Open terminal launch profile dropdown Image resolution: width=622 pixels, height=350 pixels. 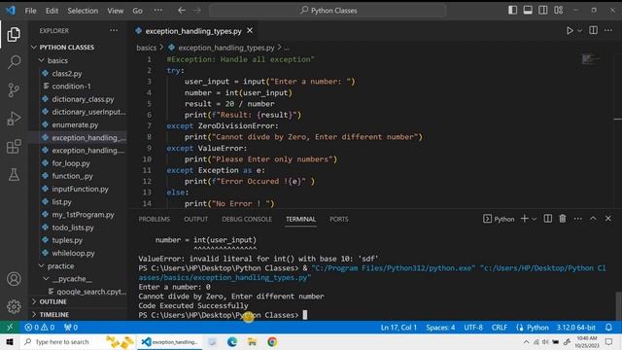pyautogui.click(x=535, y=219)
